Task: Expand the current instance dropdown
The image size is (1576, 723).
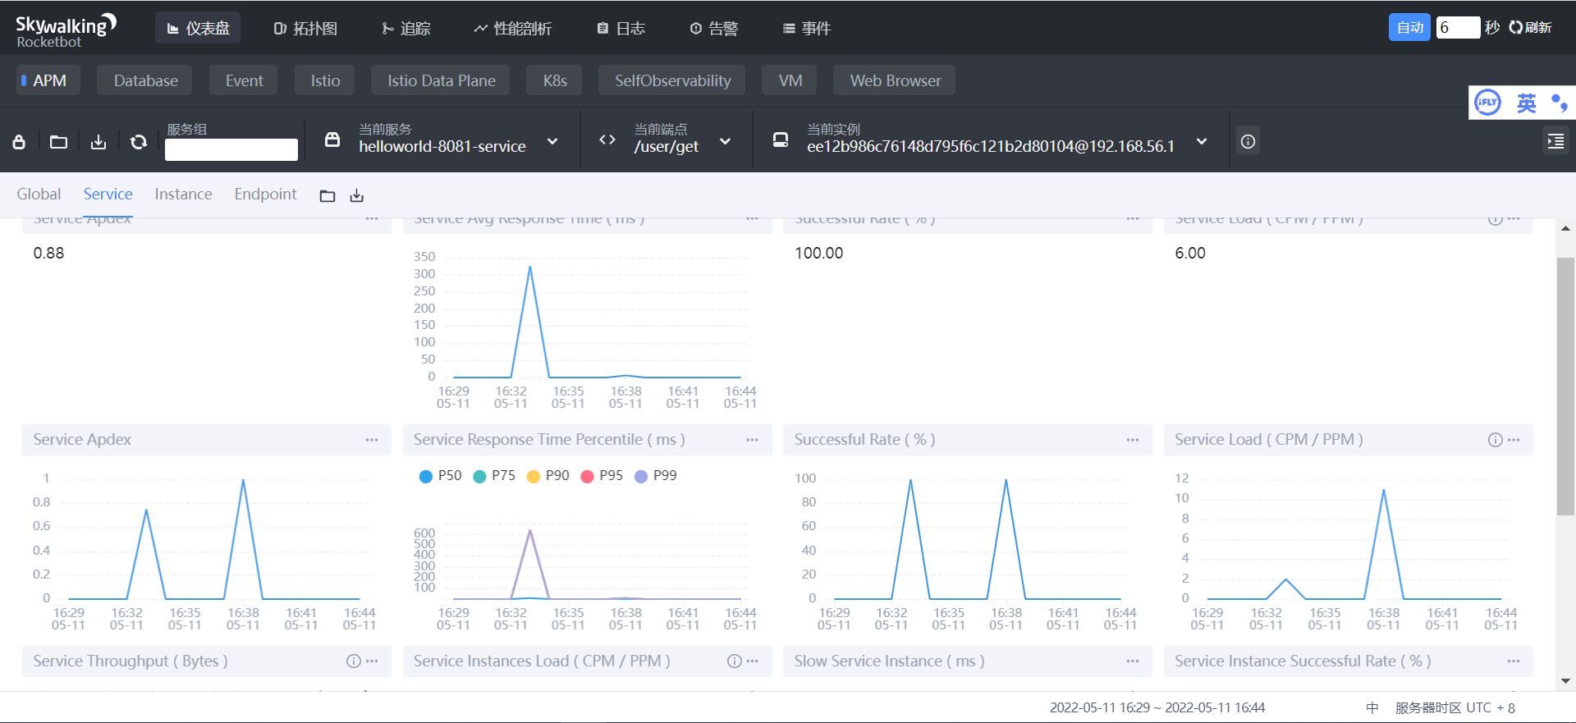Action: coord(1202,141)
